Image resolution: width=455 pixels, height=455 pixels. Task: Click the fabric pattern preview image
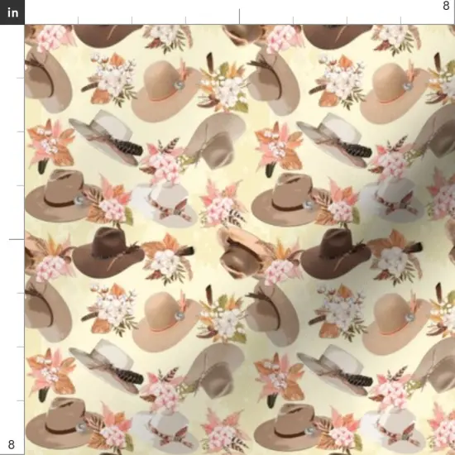click(x=240, y=240)
